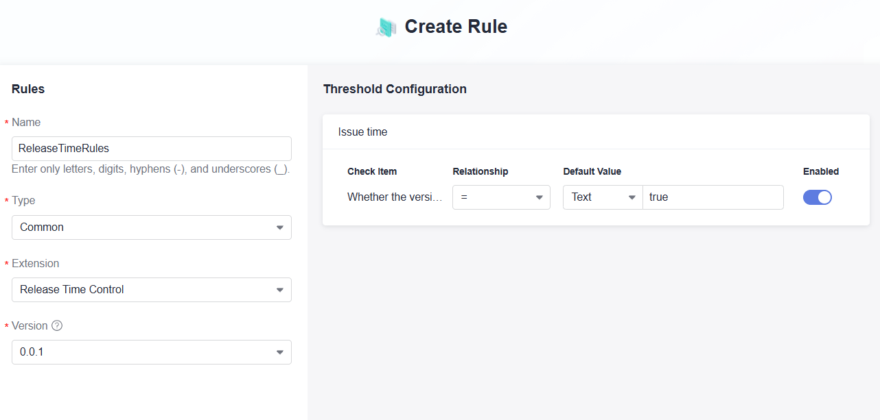Open the Text value type dropdown
The height and width of the screenshot is (420, 880).
tap(602, 197)
